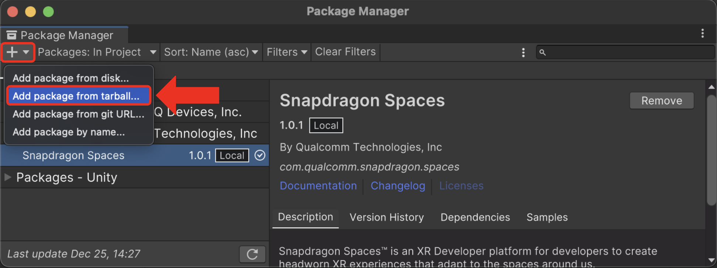Viewport: 717px width, 268px height.
Task: Select the Package Manager window tab
Action: [65, 35]
